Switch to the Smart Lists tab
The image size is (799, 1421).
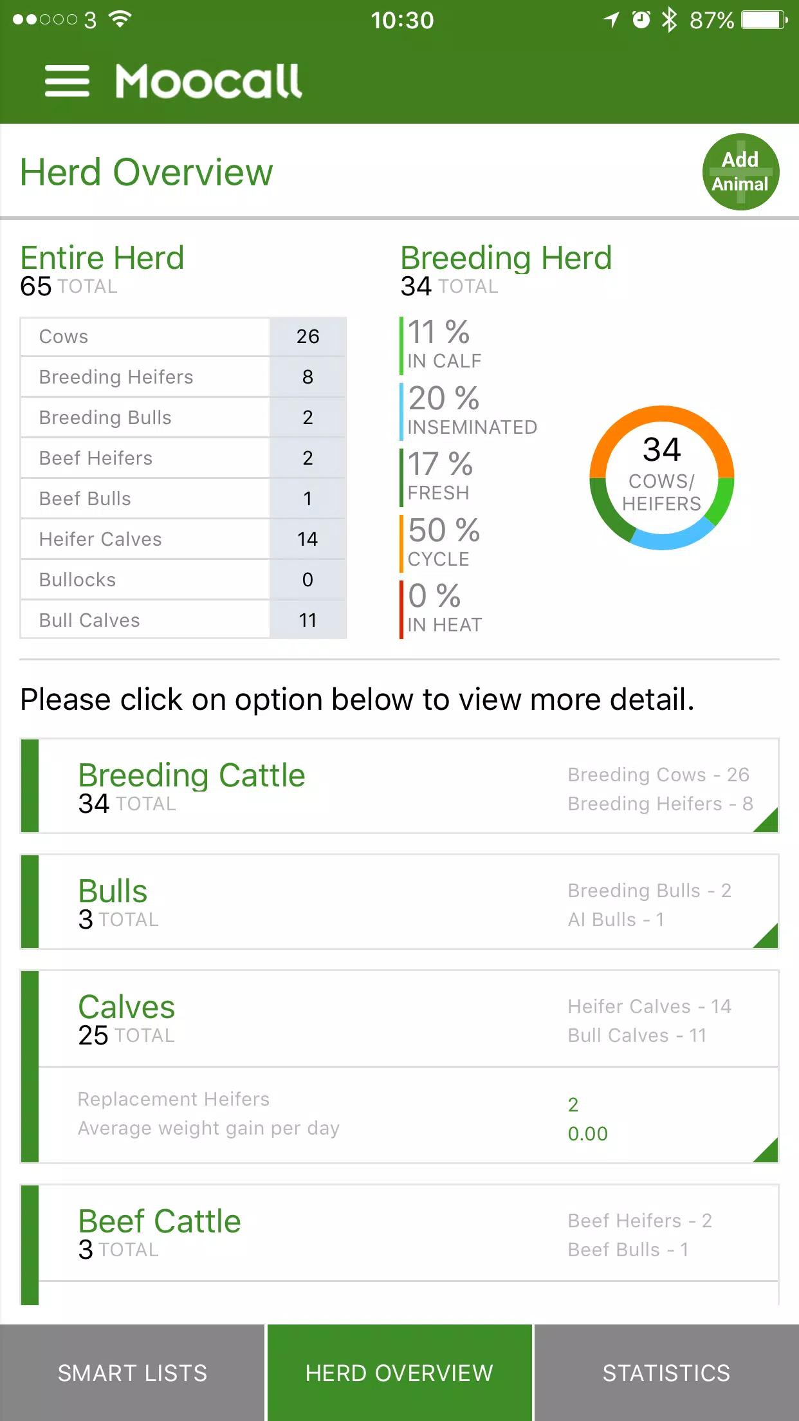click(x=133, y=1373)
